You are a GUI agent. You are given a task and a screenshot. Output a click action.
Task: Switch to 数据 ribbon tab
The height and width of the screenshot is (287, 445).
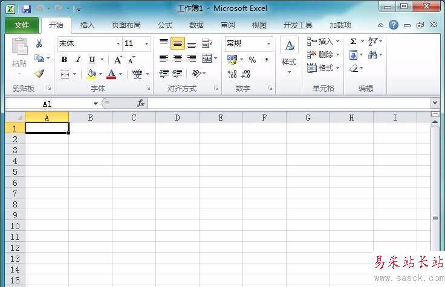pos(197,25)
